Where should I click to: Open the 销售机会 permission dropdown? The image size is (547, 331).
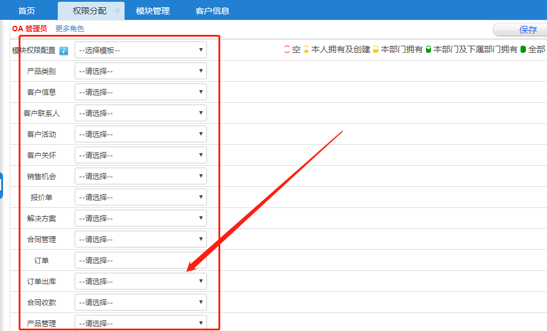[x=141, y=177]
